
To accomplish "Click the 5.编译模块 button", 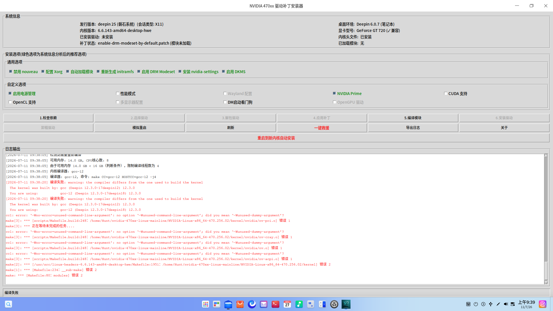I will (413, 118).
